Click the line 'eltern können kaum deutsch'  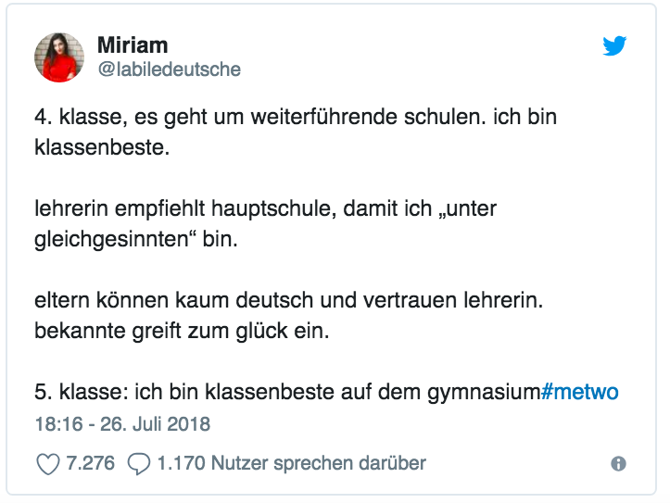(289, 300)
